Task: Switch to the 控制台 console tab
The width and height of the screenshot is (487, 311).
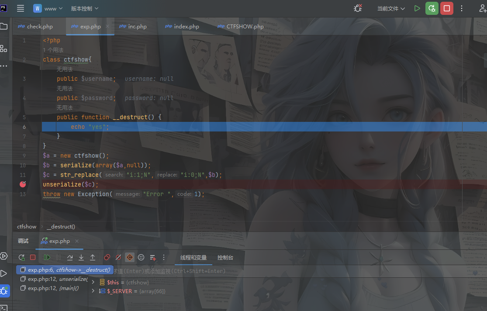Action: (225, 258)
